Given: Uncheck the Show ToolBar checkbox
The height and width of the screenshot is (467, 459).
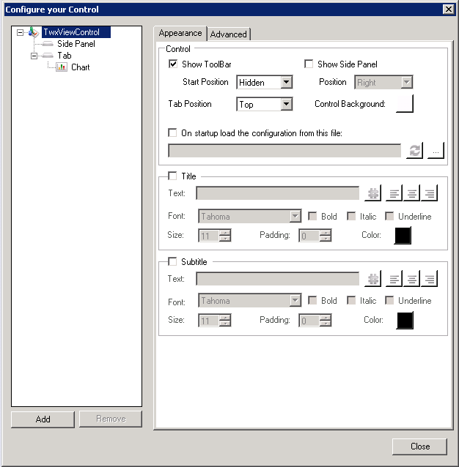Looking at the screenshot, I should coord(173,64).
